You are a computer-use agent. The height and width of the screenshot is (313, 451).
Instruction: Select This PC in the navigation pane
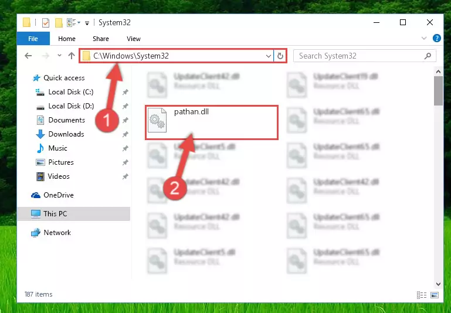tap(73, 214)
